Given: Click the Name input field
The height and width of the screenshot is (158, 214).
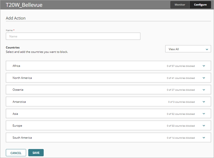Looking at the screenshot, I should (73, 36).
